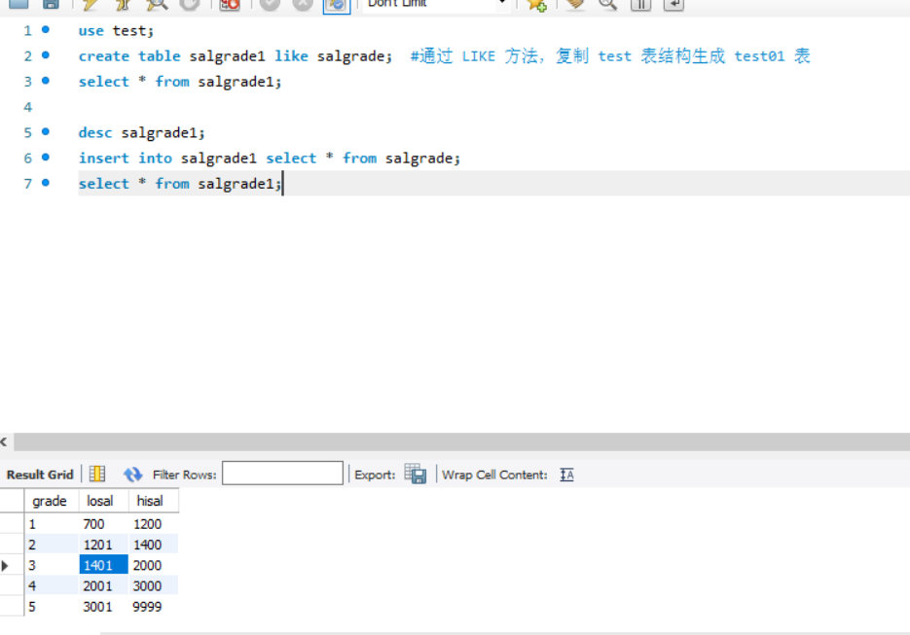910x635 pixels.
Task: Click the blue LIKE comment on line 2
Action: pyautogui.click(x=610, y=56)
